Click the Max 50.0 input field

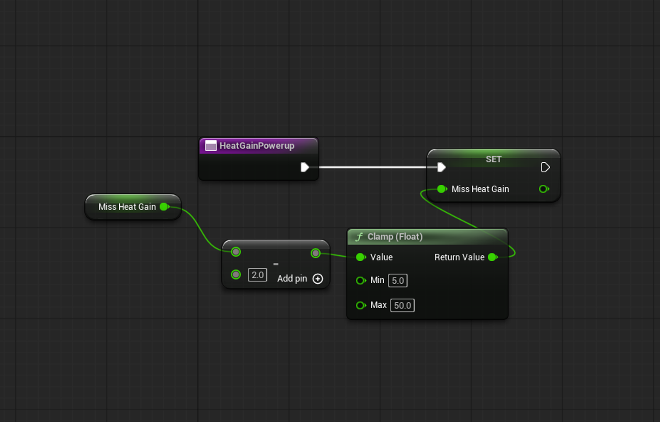click(403, 305)
